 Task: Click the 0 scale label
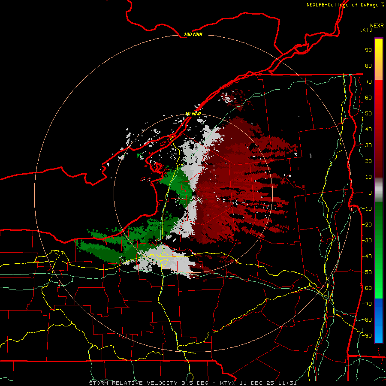[x=370, y=193]
